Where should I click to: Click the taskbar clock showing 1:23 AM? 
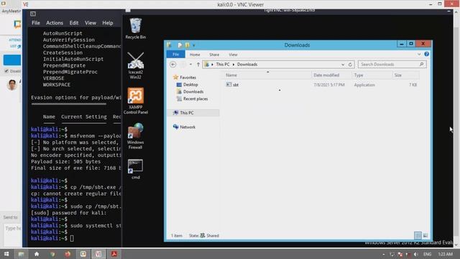point(445,254)
